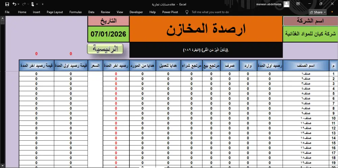Open the Formulas tab
The width and height of the screenshot is (338, 168).
click(75, 12)
